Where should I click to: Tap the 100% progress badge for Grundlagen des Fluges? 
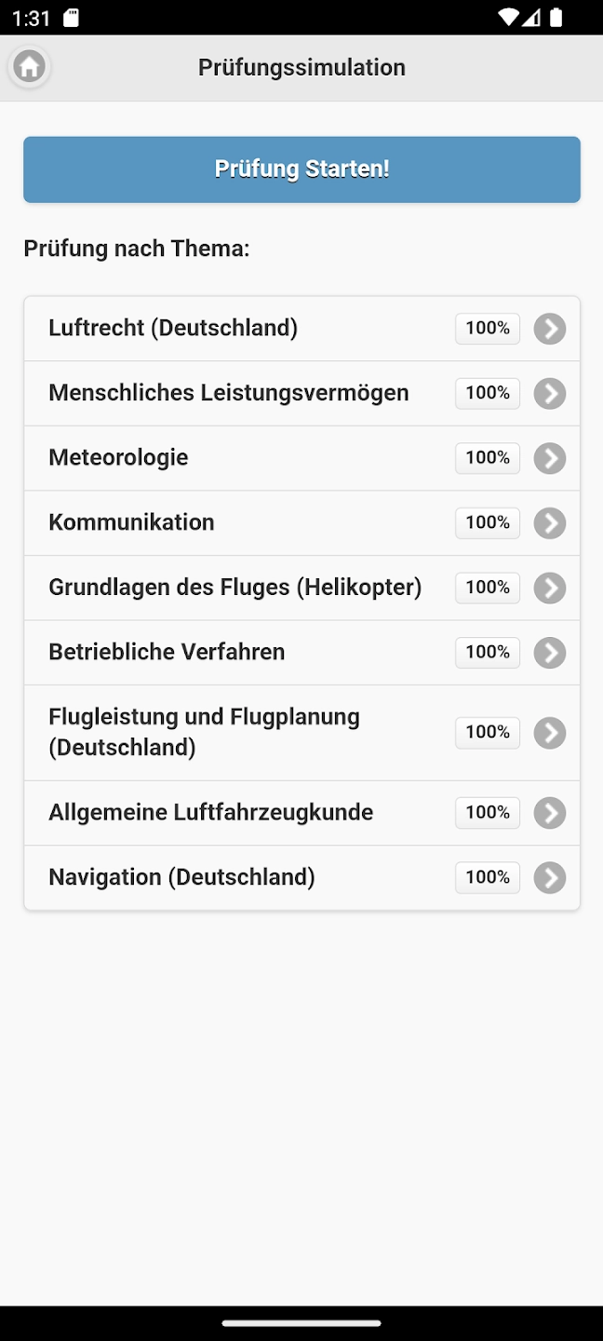488,588
